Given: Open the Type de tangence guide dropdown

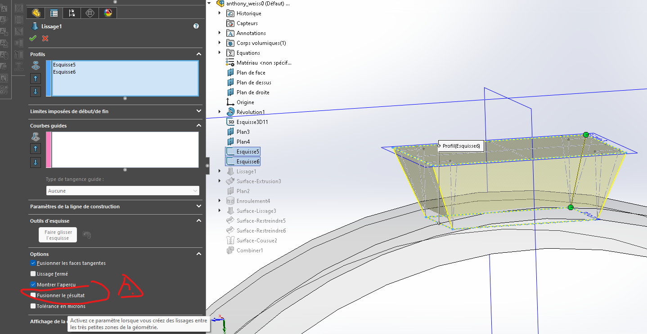Looking at the screenshot, I should (x=122, y=191).
